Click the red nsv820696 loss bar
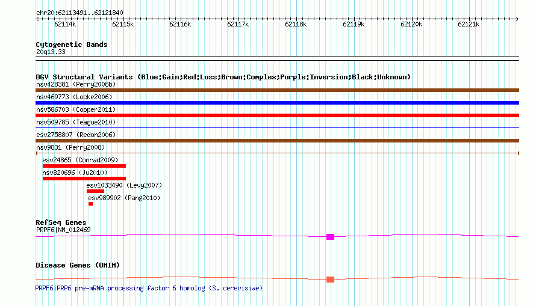Image resolution: width=536 pixels, height=306 pixels. click(84, 179)
